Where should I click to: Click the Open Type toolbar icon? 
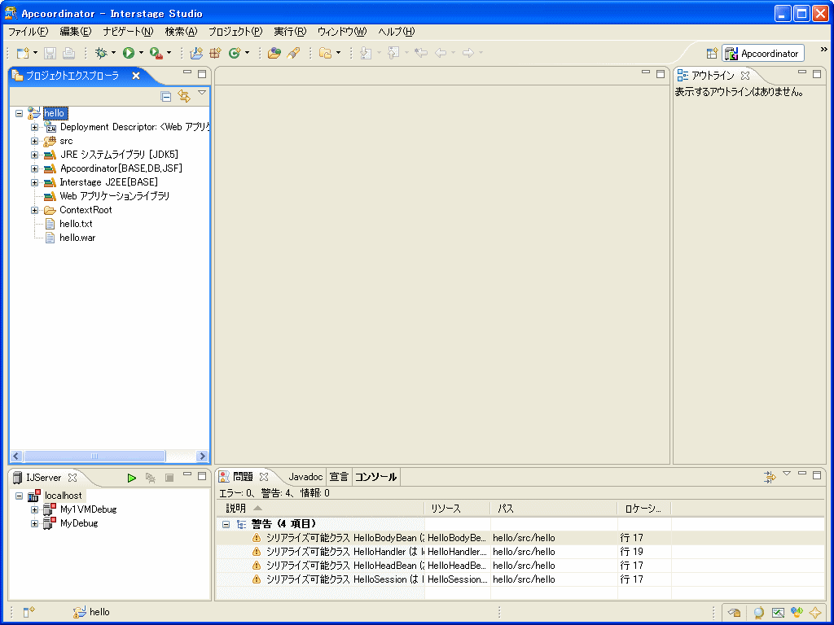click(274, 53)
